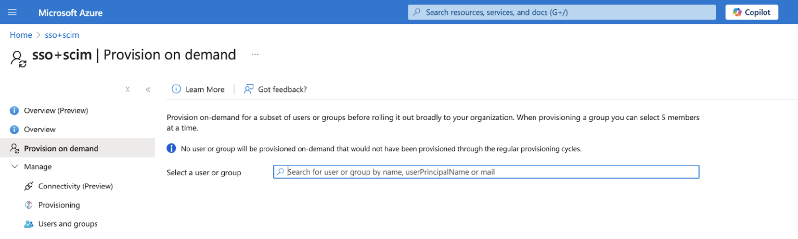Click the 'Select a user or group' label

coord(204,172)
